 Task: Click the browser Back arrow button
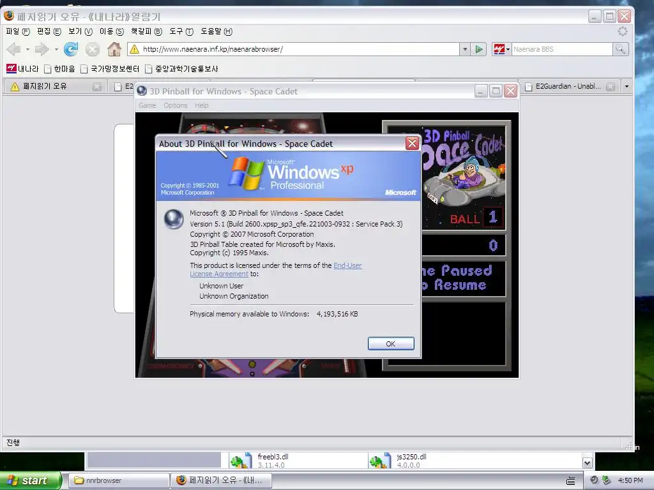pyautogui.click(x=14, y=49)
